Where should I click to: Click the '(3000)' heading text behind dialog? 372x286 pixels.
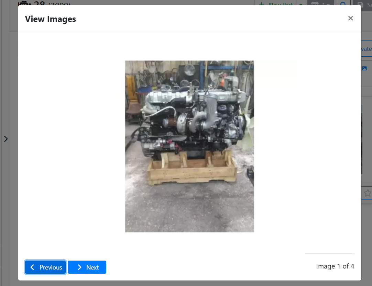point(59,4)
